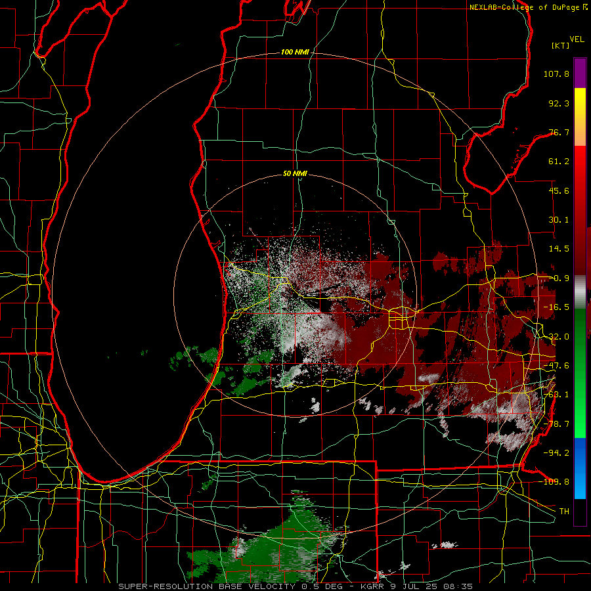The height and width of the screenshot is (591, 591).
Task: Select the 45.6 value on velocity scale
Action: tap(559, 190)
